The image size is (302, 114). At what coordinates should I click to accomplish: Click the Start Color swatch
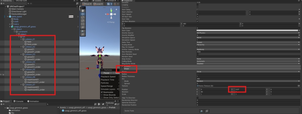pyautogui.click(x=247, y=30)
